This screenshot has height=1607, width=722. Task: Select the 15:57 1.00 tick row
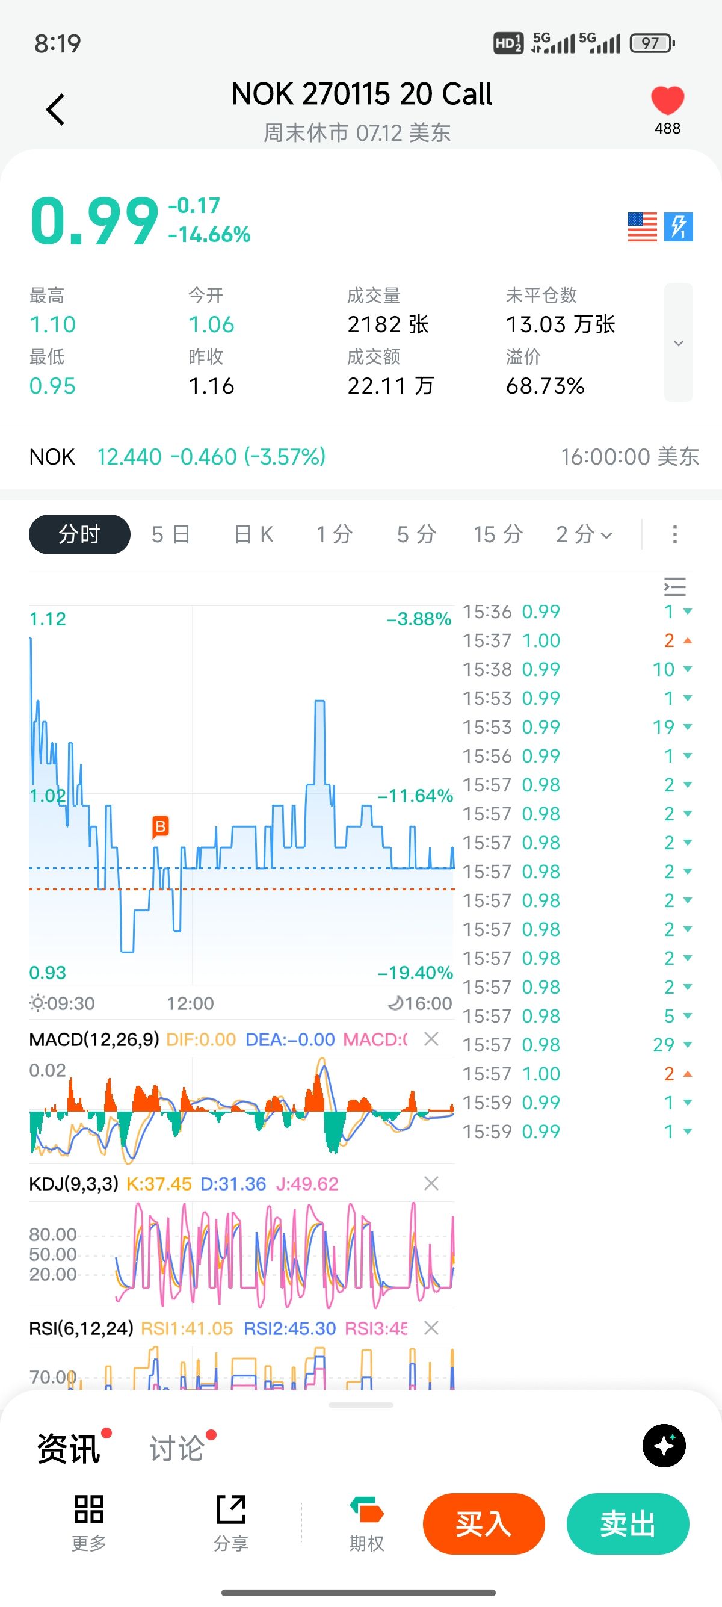(x=578, y=1074)
